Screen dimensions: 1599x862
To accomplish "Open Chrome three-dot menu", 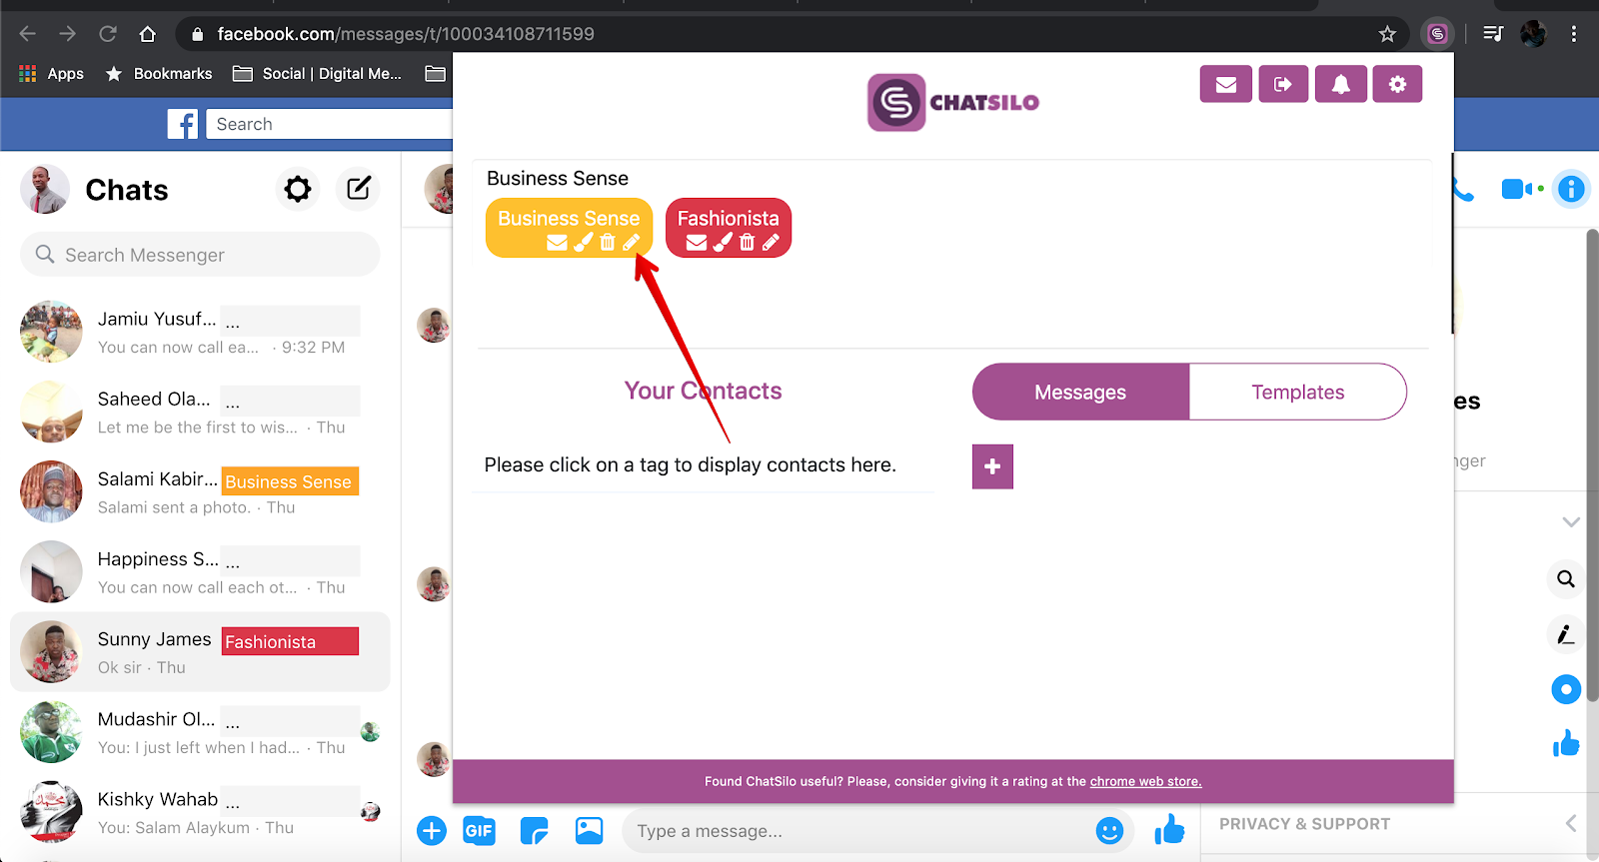I will coord(1574,34).
